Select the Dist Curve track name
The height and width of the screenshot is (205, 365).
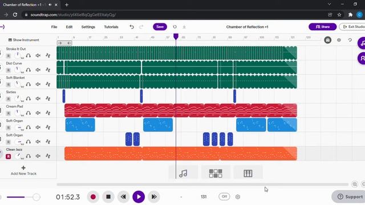pyautogui.click(x=14, y=63)
